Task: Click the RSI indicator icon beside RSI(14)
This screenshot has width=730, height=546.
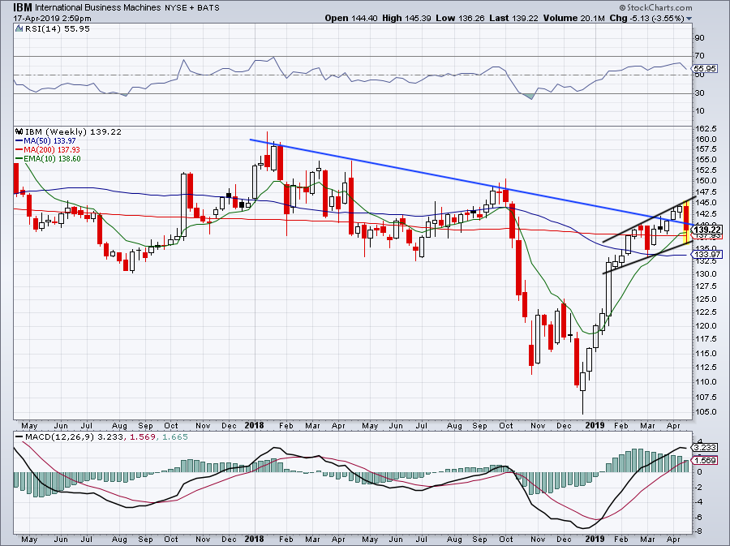Action: [x=19, y=29]
